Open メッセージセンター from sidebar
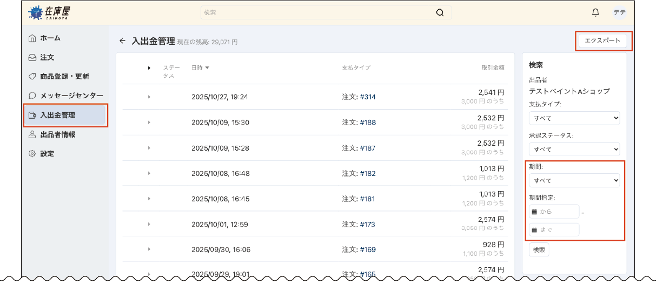This screenshot has height=305, width=656. (71, 96)
